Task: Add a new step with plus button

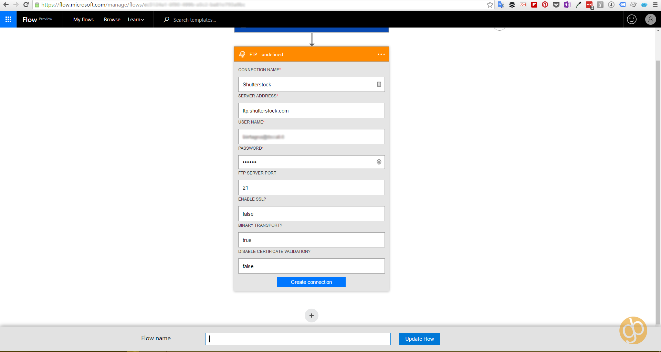Action: coord(312,316)
